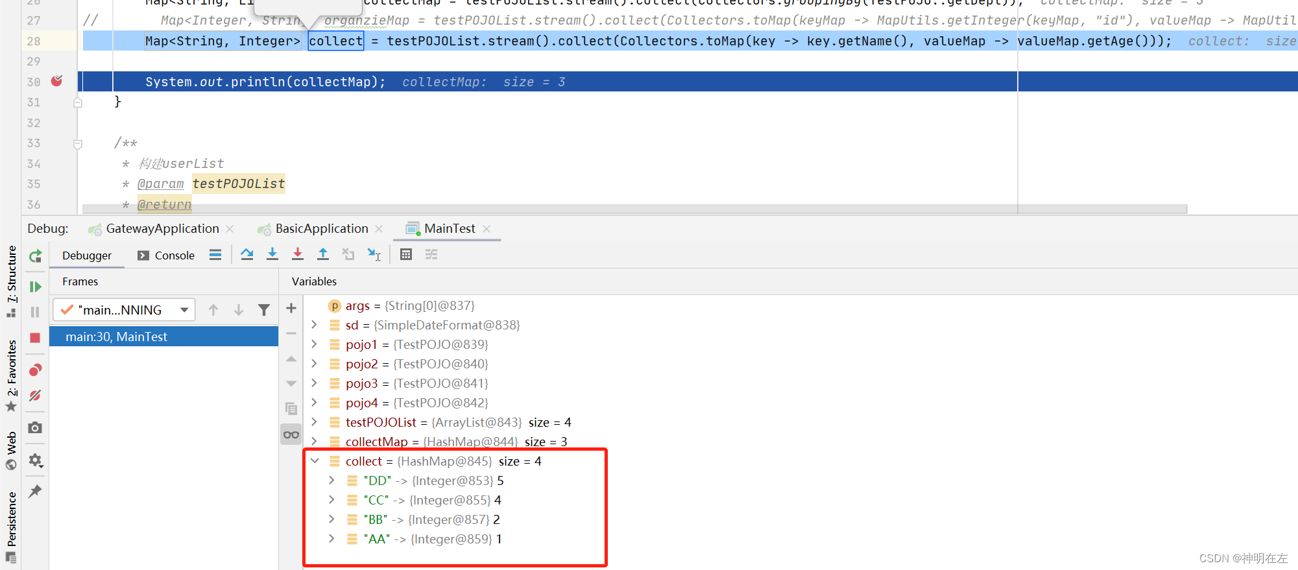Click the frames filter funnel icon

pos(264,310)
